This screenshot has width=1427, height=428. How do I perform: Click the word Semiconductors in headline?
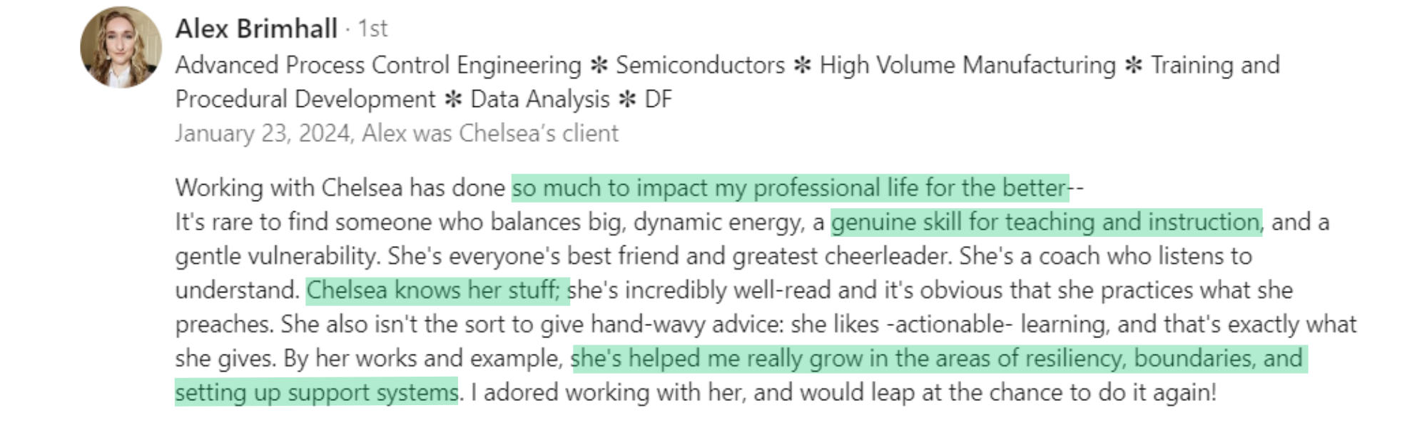(700, 66)
